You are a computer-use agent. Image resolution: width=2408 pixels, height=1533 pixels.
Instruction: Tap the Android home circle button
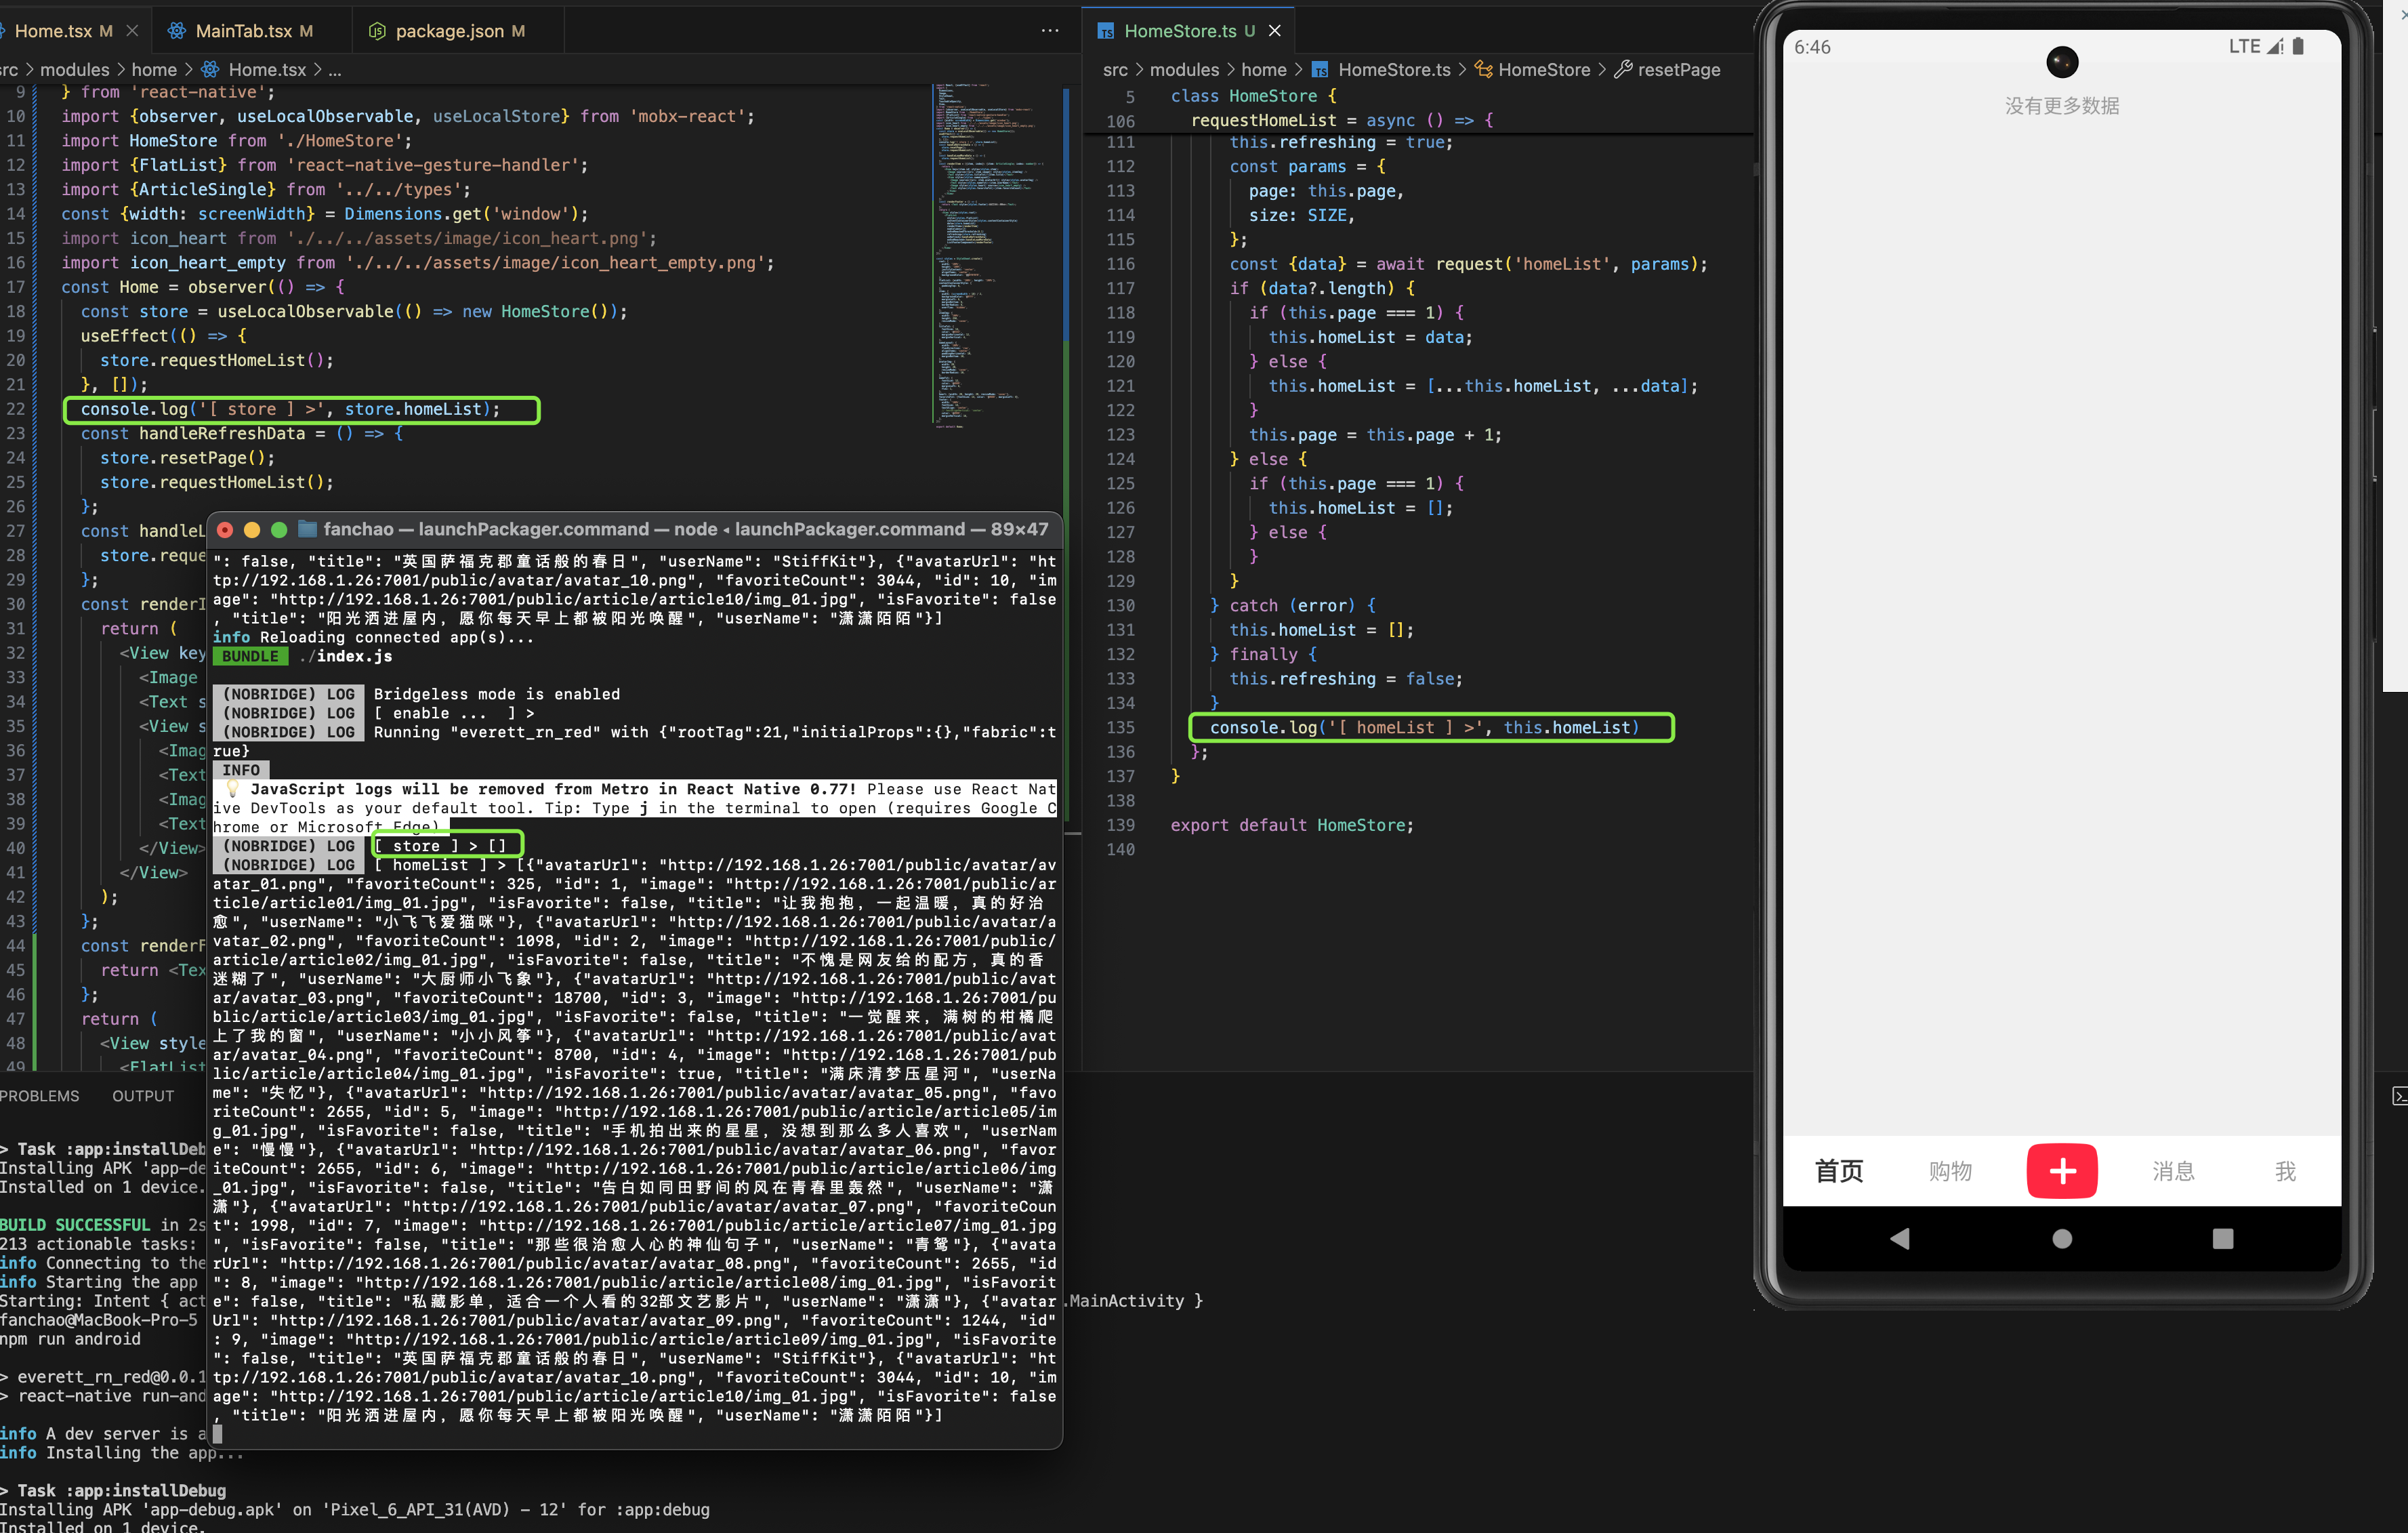[x=2061, y=1238]
